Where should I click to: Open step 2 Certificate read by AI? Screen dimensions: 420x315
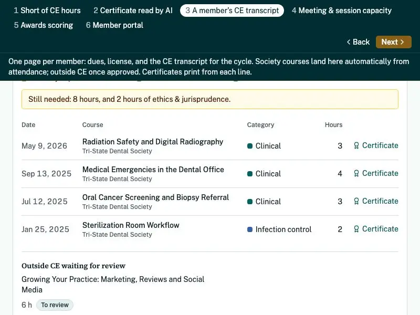(133, 10)
